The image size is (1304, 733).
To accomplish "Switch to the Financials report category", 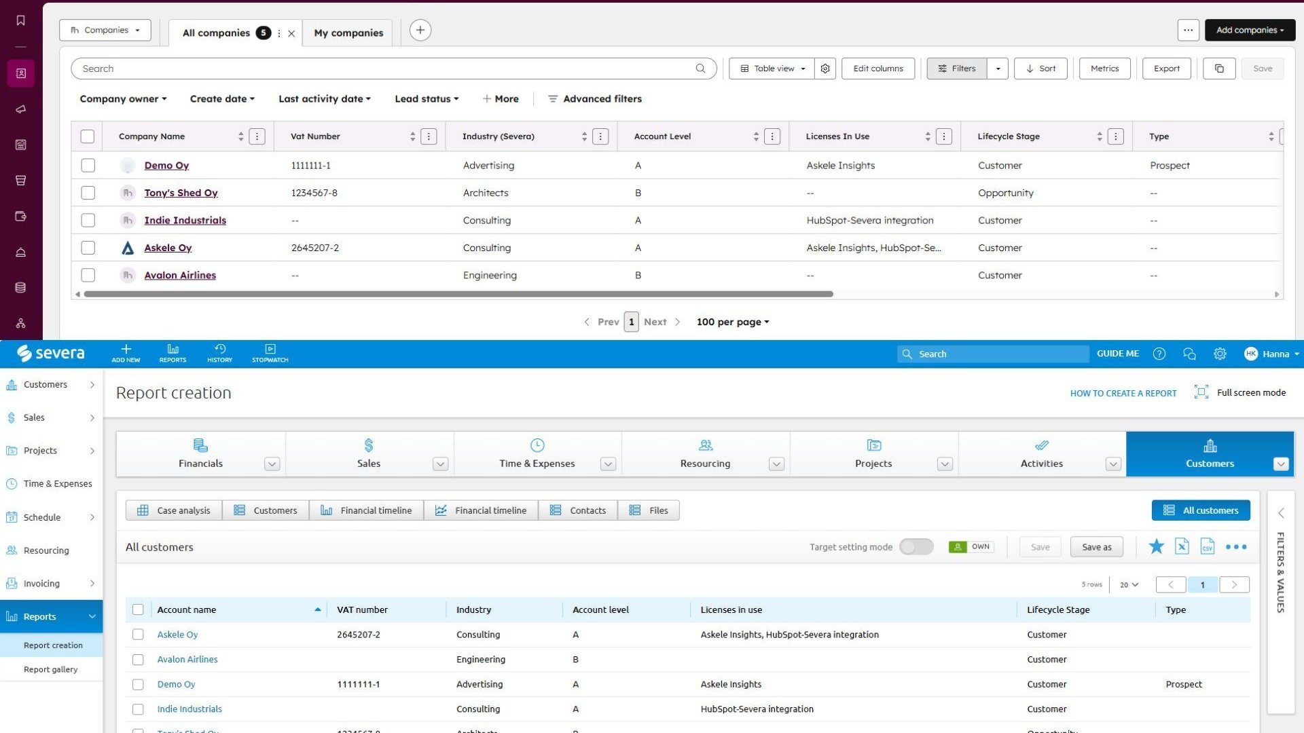I will click(x=200, y=453).
